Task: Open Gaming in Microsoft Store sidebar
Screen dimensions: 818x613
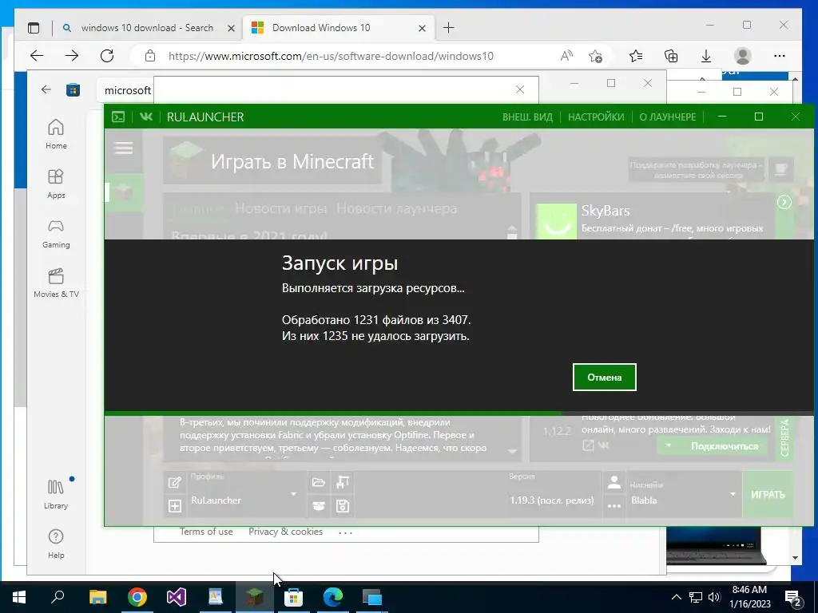Action: (x=56, y=234)
